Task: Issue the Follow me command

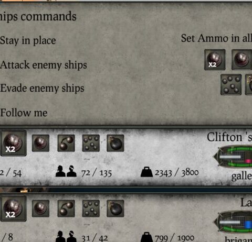Action: (x=24, y=113)
